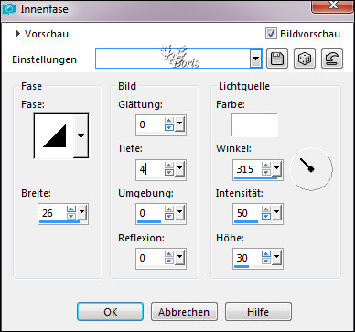Screen dimensions: 355x332
Task: Click the Fase bevel shape preview
Action: 54,136
